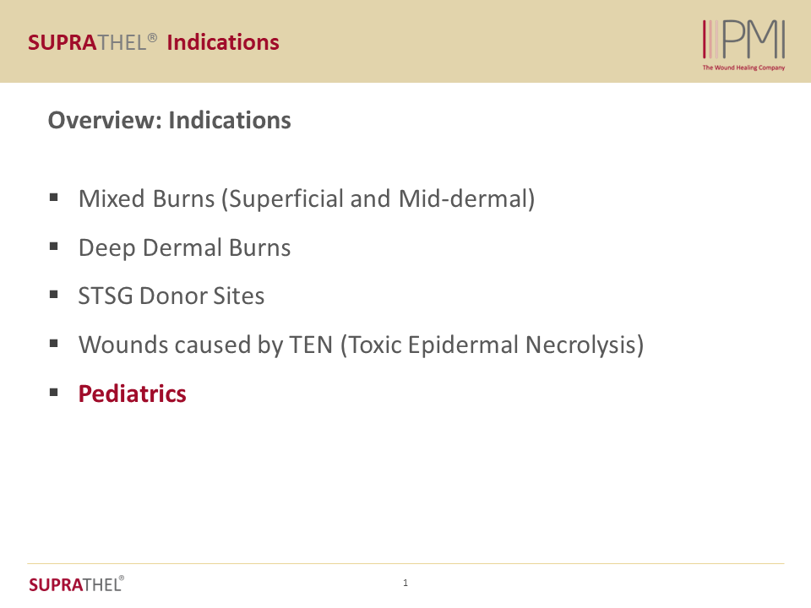Click the Deep Dermal Burns bullet text
This screenshot has width=811, height=608.
point(184,248)
